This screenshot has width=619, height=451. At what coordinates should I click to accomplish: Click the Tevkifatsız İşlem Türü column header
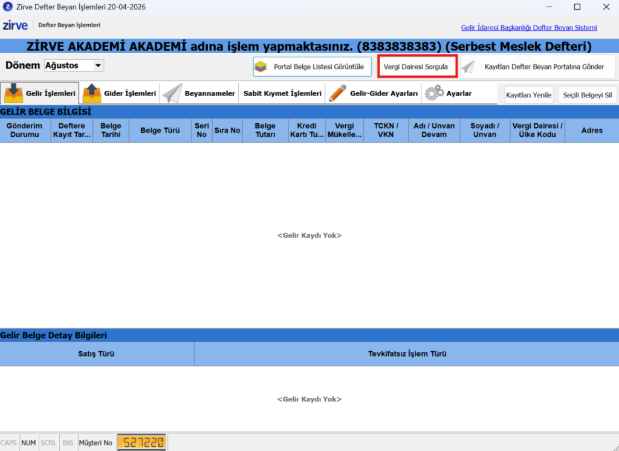[x=407, y=354]
